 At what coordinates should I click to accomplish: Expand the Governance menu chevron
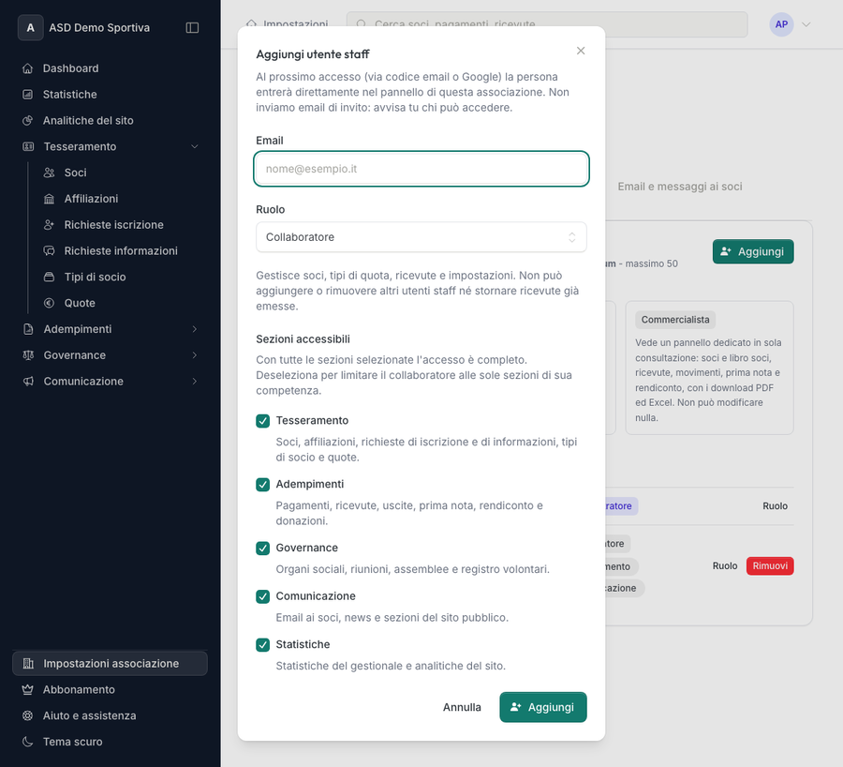point(195,355)
